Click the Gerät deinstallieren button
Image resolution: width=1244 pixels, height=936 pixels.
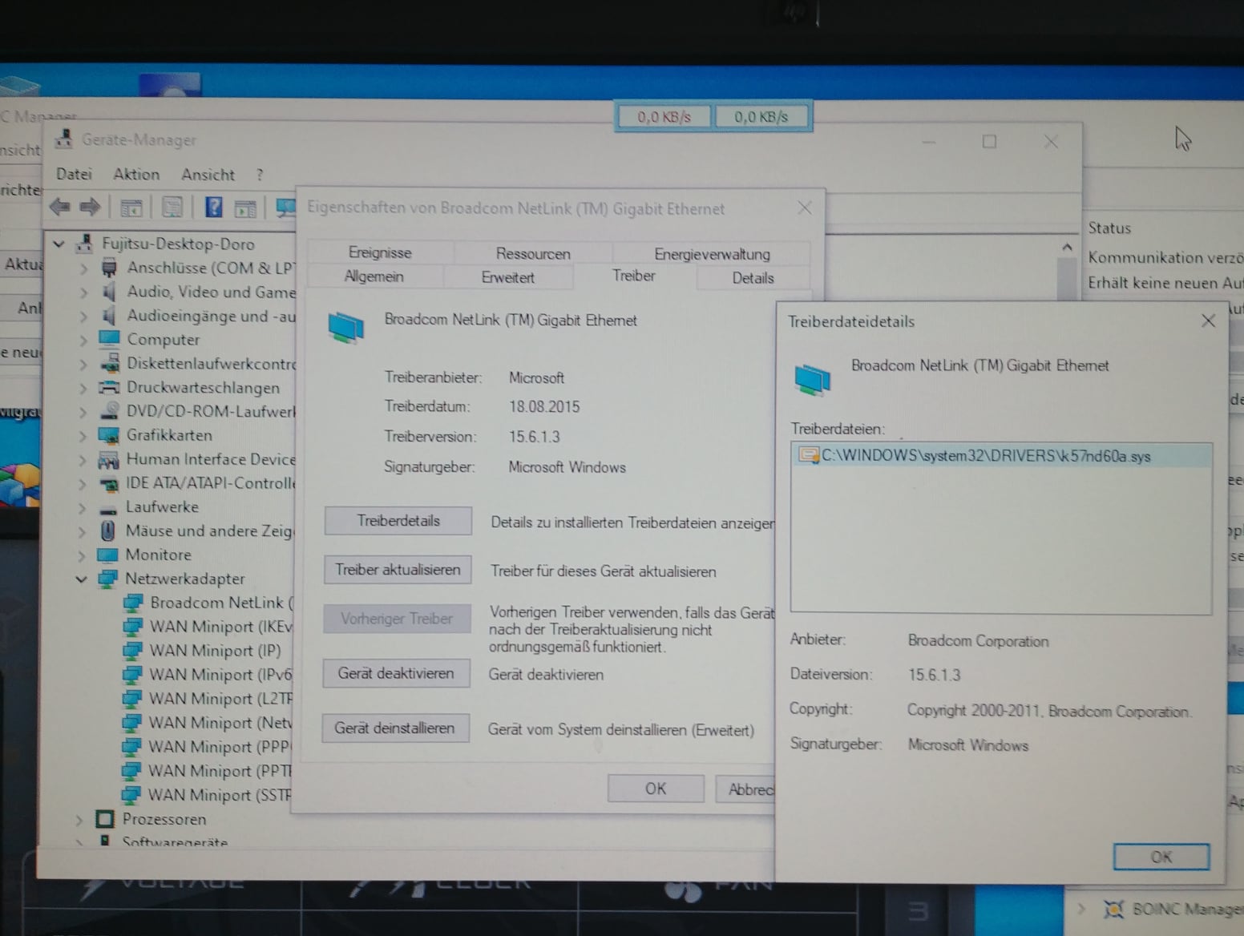(x=395, y=728)
